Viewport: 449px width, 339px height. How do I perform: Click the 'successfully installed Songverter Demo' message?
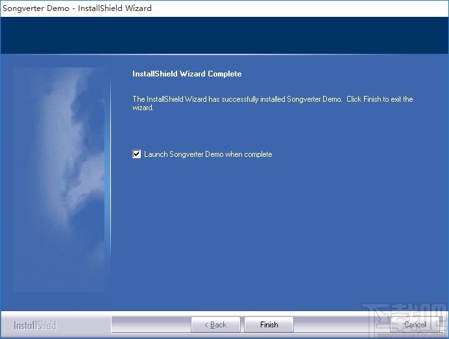click(x=273, y=103)
